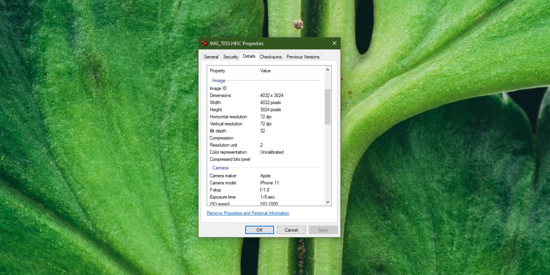
Task: Dismiss the dialog with Cancel
Action: point(291,230)
